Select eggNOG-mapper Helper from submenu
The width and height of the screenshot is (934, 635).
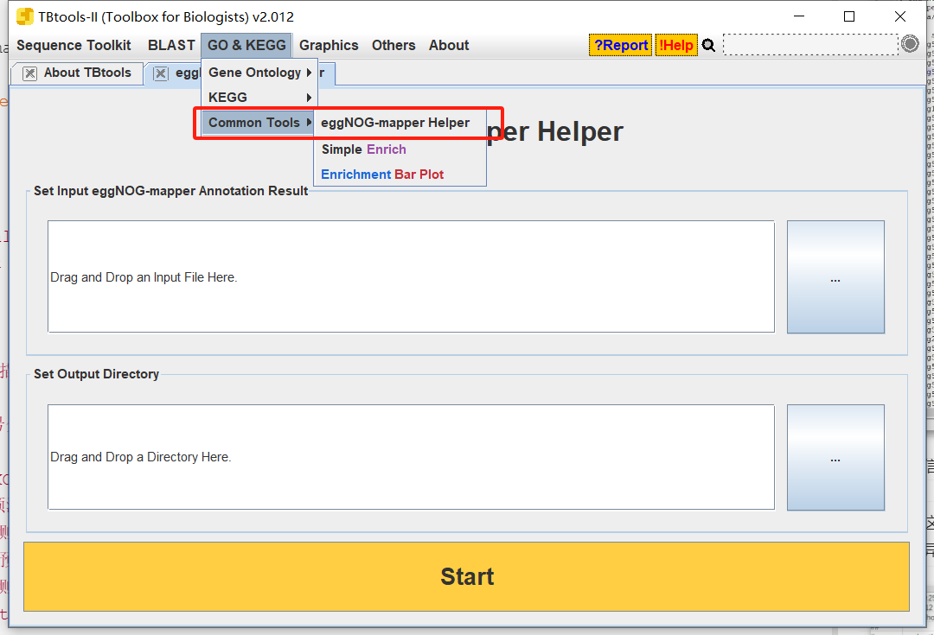point(395,123)
